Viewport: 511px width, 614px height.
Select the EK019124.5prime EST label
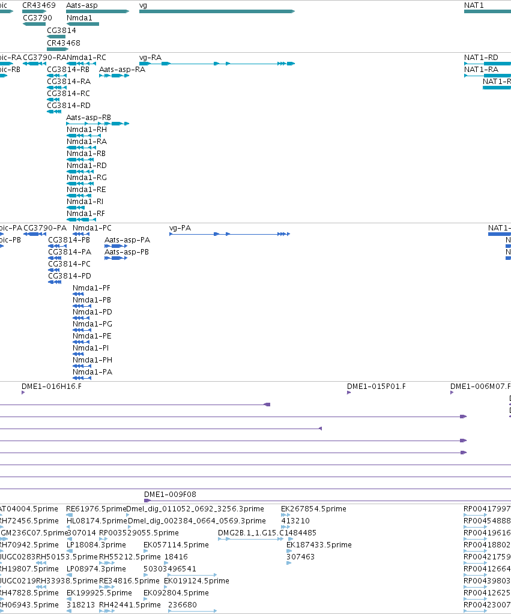tap(197, 581)
